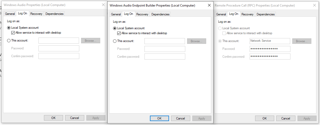Select Log On tab in Windows Audio Properties
Screen dimensions: 320x125
pos(23,13)
